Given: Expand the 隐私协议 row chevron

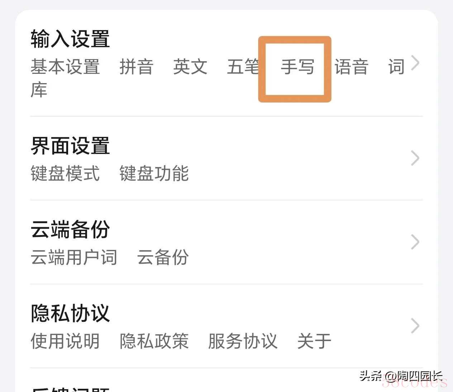Looking at the screenshot, I should click(415, 326).
